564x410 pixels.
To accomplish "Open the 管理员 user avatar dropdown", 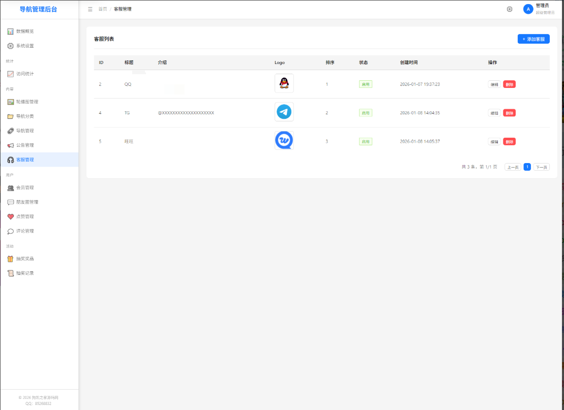I will coord(528,9).
